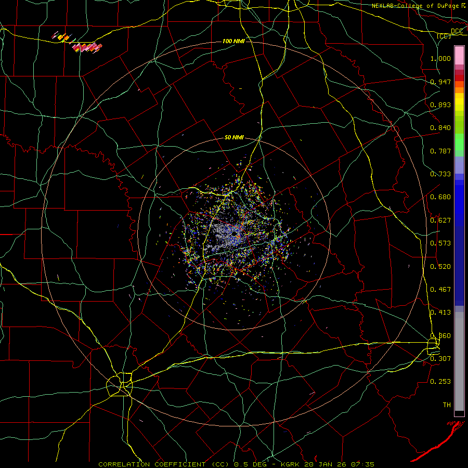468x468 pixels.
Task: Select the 0.573 color scale value
Action: [x=440, y=243]
